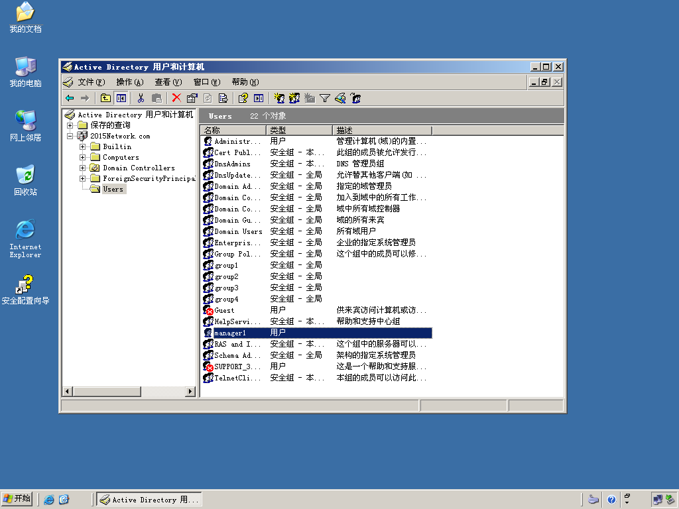Open the 窗口(W) menu
The width and height of the screenshot is (679, 509).
(207, 82)
